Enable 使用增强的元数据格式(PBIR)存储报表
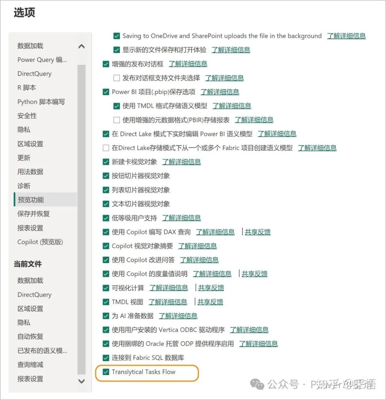 (x=117, y=120)
